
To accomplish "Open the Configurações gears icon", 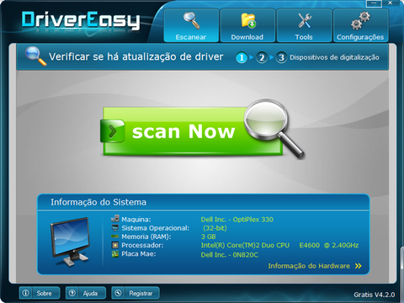I will pyautogui.click(x=360, y=20).
